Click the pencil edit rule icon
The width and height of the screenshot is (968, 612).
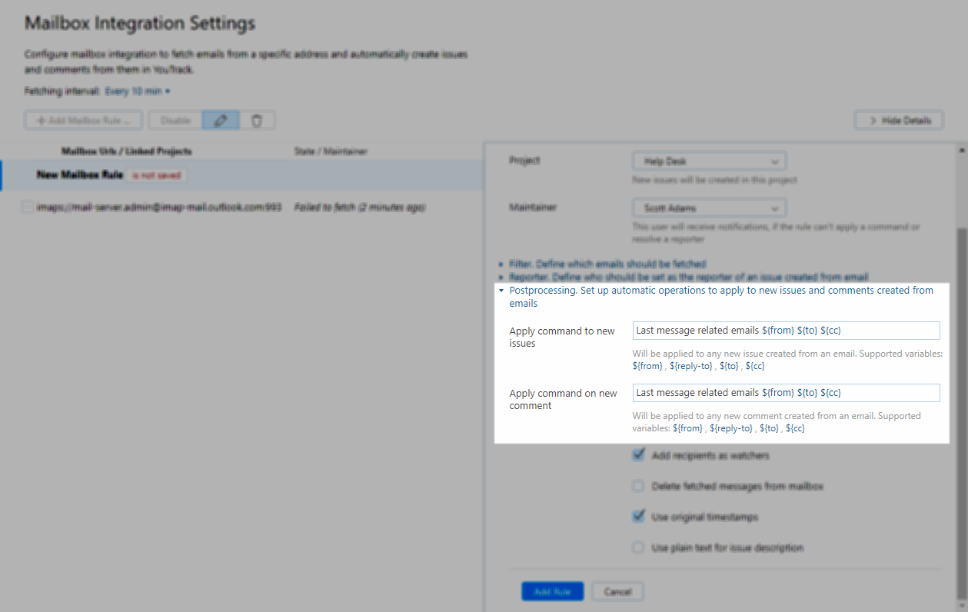pyautogui.click(x=221, y=120)
